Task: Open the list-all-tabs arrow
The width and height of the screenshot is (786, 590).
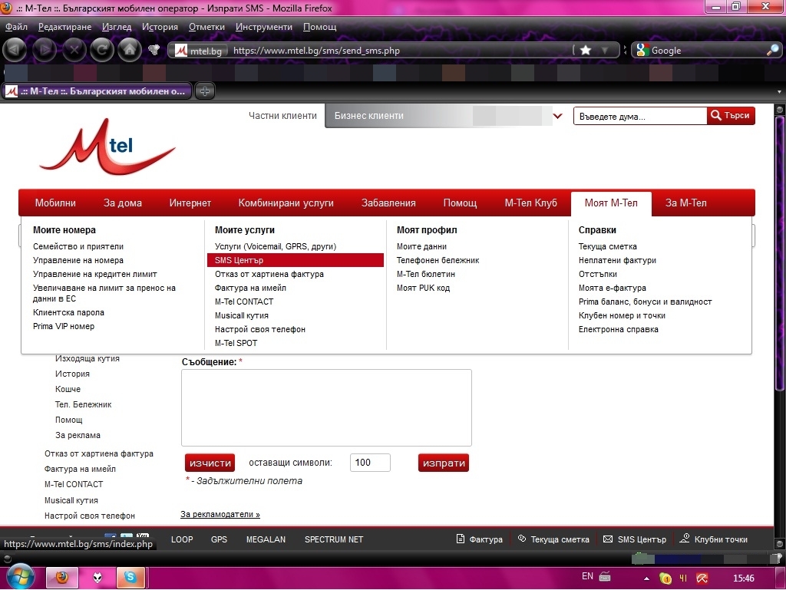Action: (779, 91)
